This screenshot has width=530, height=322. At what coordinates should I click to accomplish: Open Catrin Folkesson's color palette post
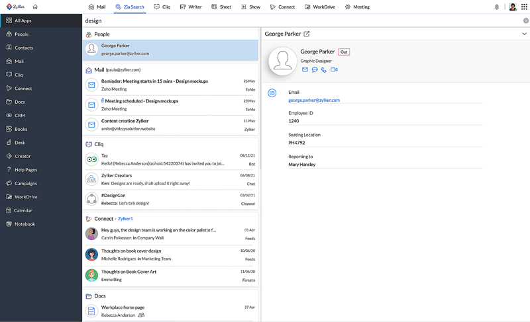click(171, 234)
